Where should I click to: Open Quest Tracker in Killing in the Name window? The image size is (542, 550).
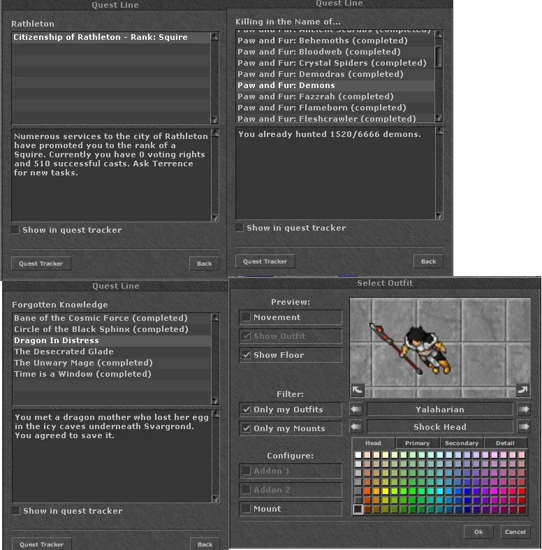265,261
